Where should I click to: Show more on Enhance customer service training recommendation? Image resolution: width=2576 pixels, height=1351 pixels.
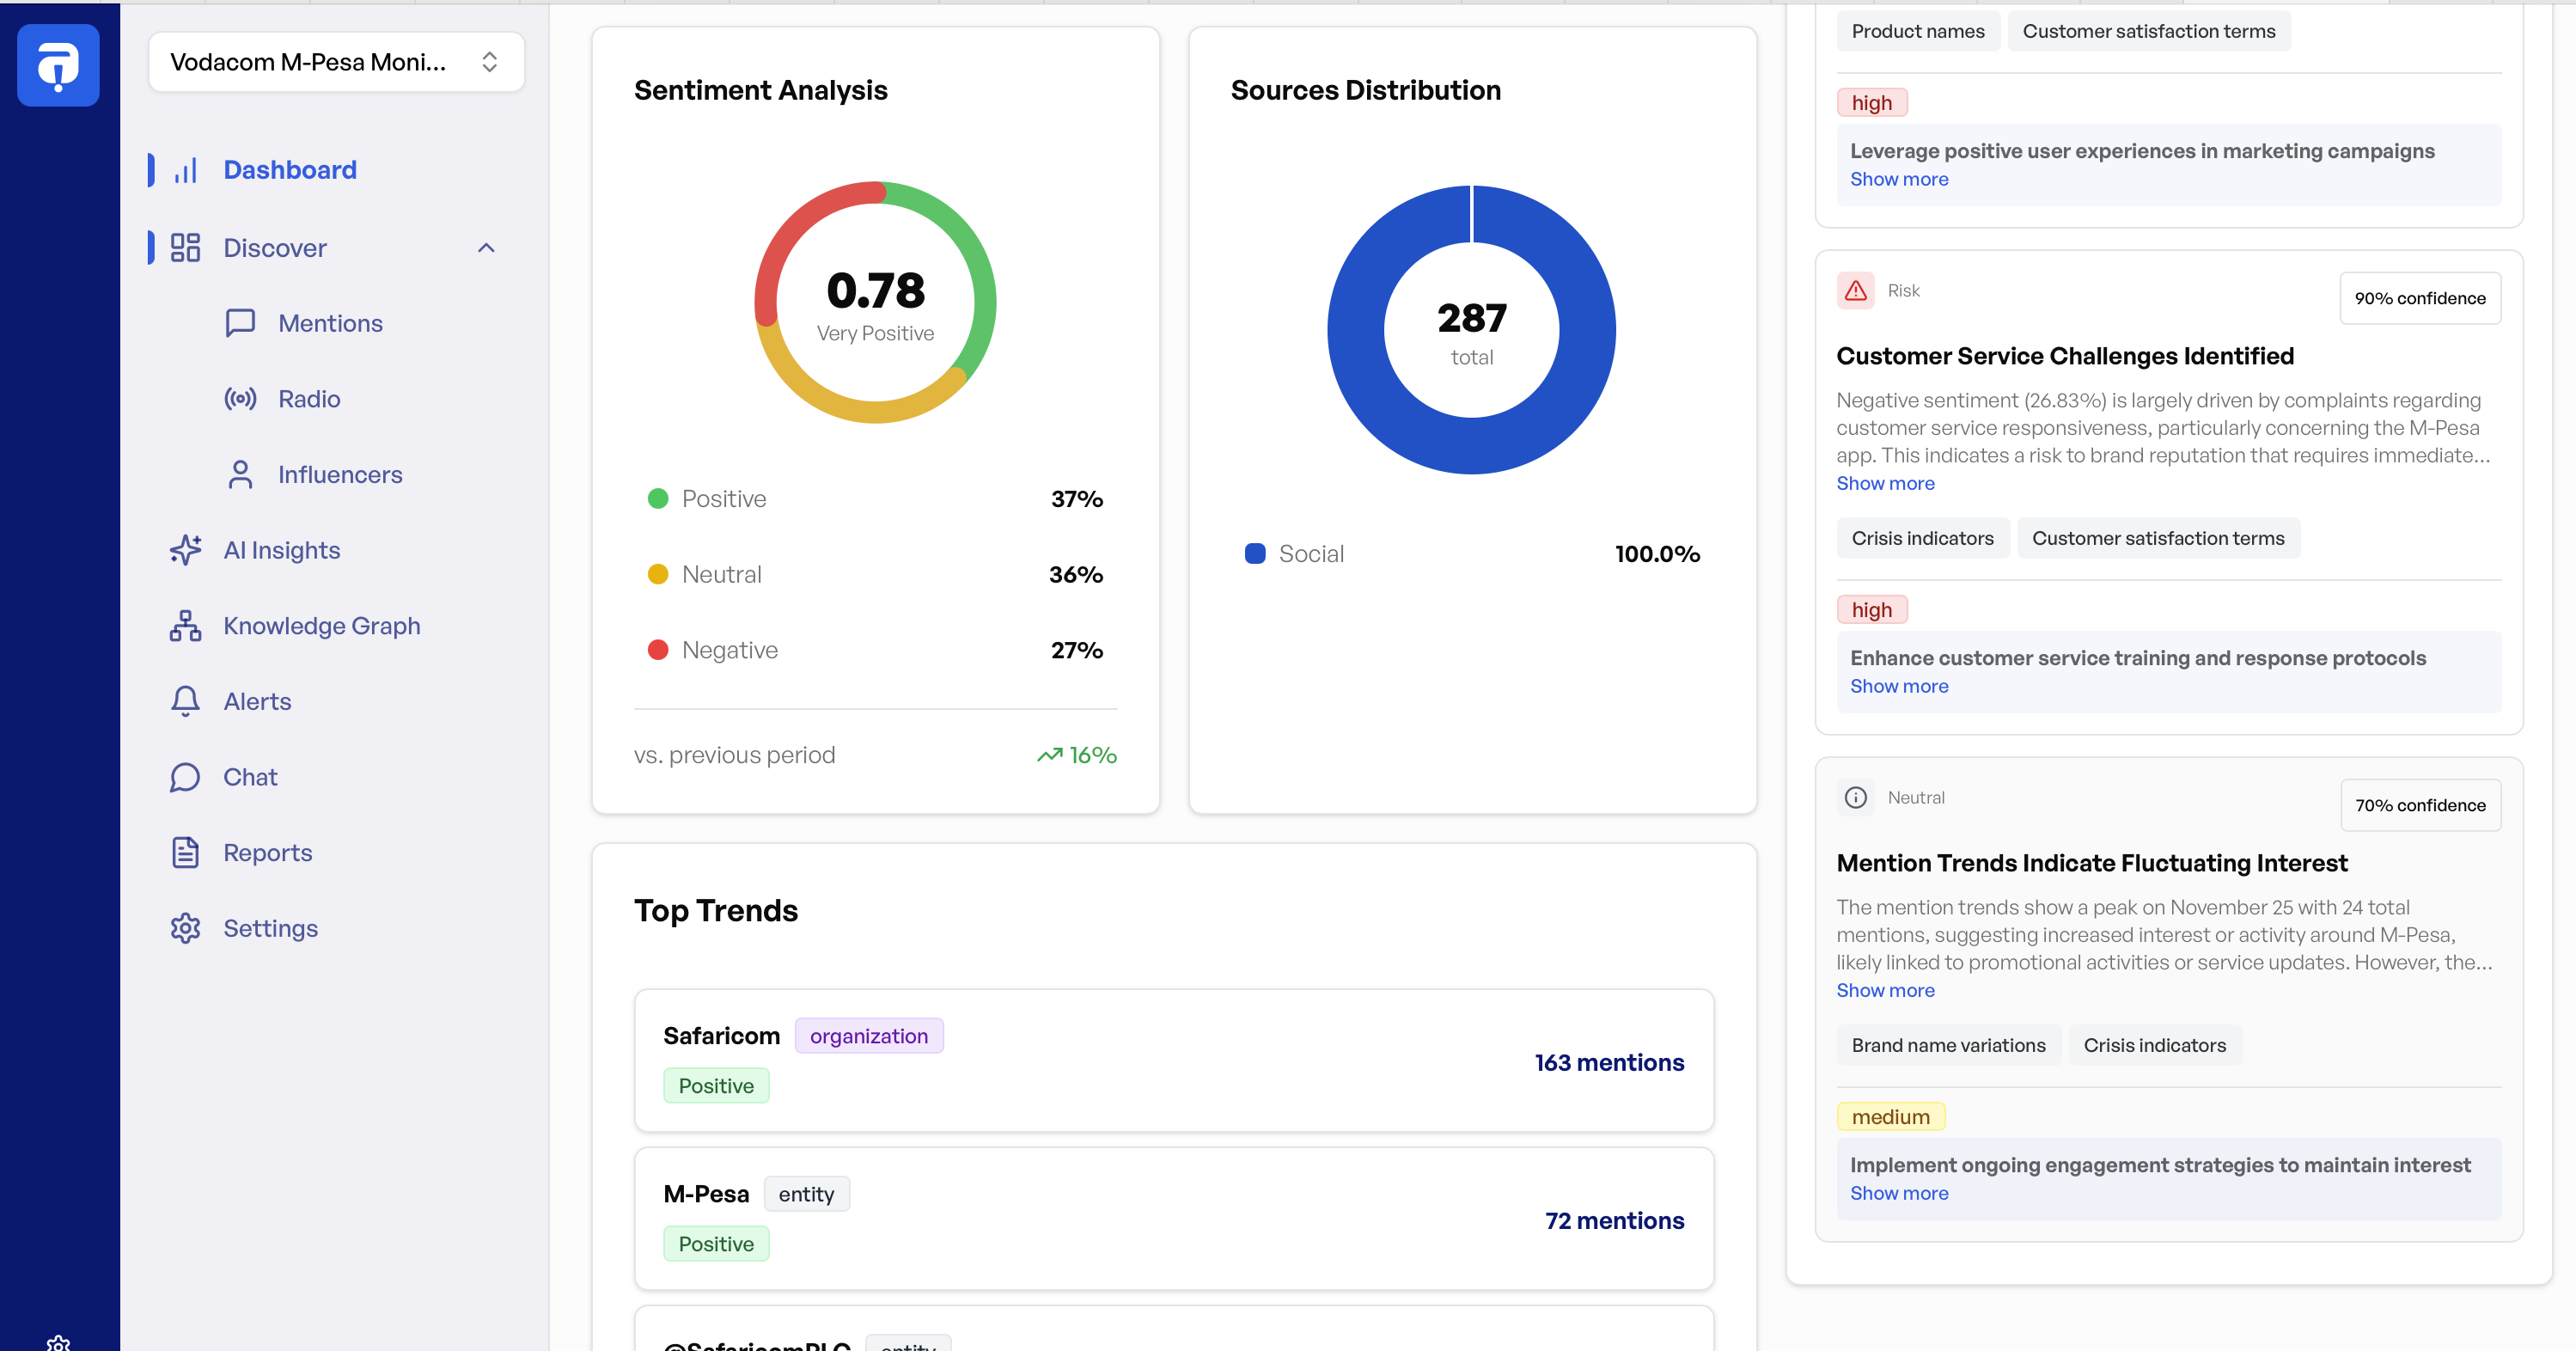[x=1898, y=686]
